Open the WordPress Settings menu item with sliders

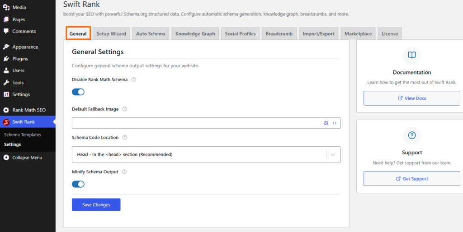28,94
